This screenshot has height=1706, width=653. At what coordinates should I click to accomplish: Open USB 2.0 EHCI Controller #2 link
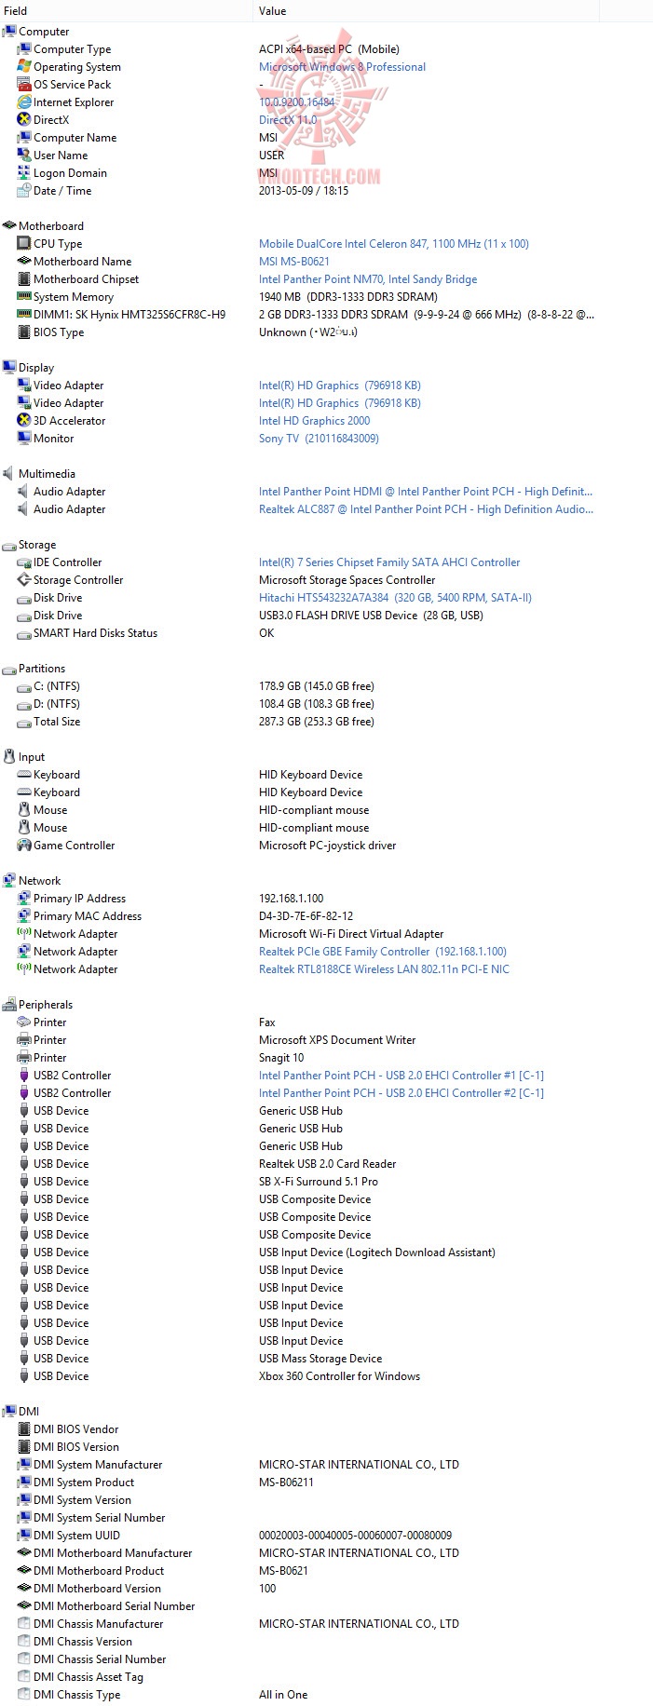point(401,1093)
